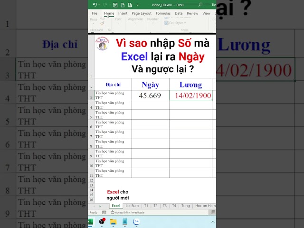Click the New blank document icon
304x228 pixels.
pos(123,5)
